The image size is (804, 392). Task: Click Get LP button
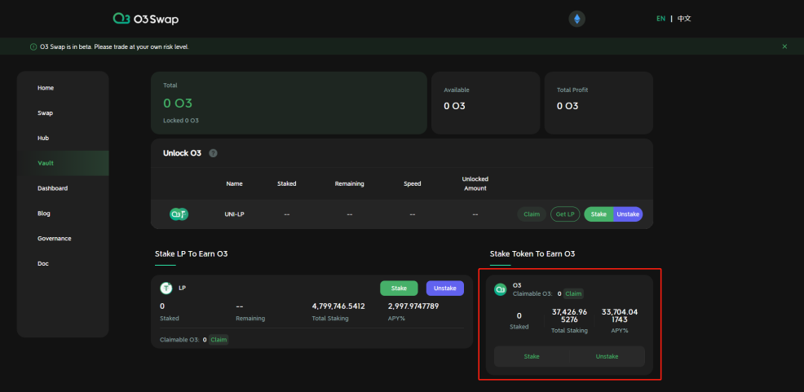[565, 214]
